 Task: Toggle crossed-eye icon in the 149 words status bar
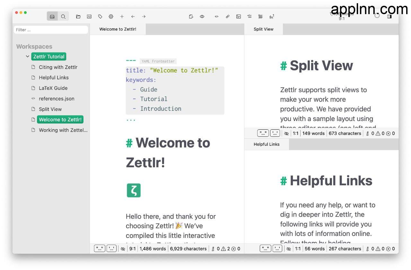(286, 134)
